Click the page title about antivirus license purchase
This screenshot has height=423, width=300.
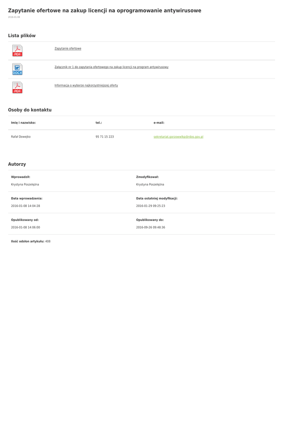(105, 10)
